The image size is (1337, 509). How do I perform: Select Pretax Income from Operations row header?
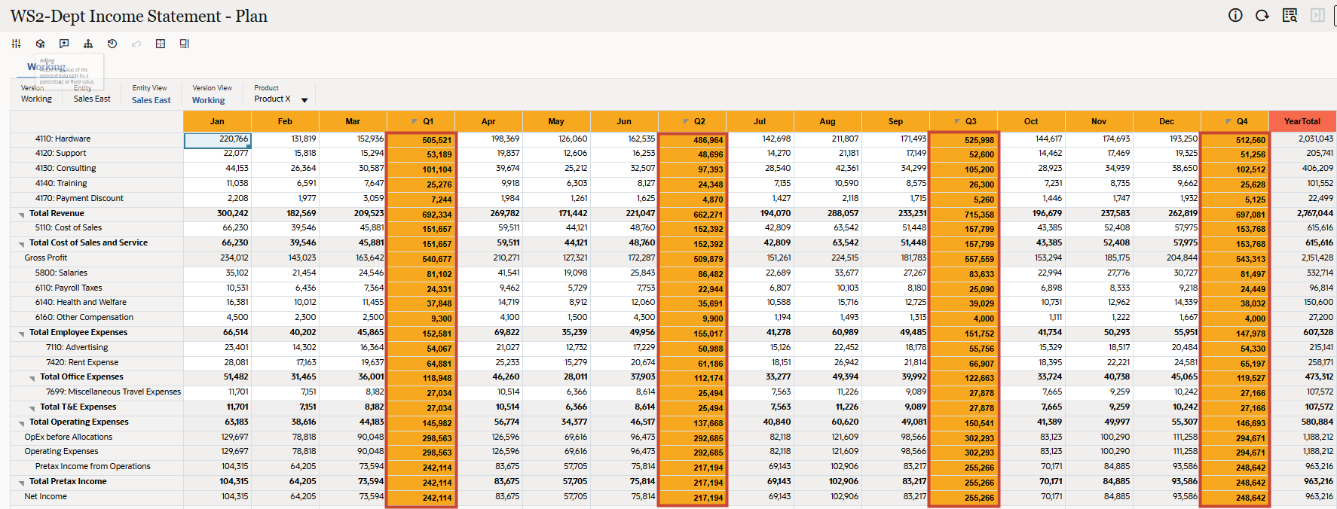96,466
